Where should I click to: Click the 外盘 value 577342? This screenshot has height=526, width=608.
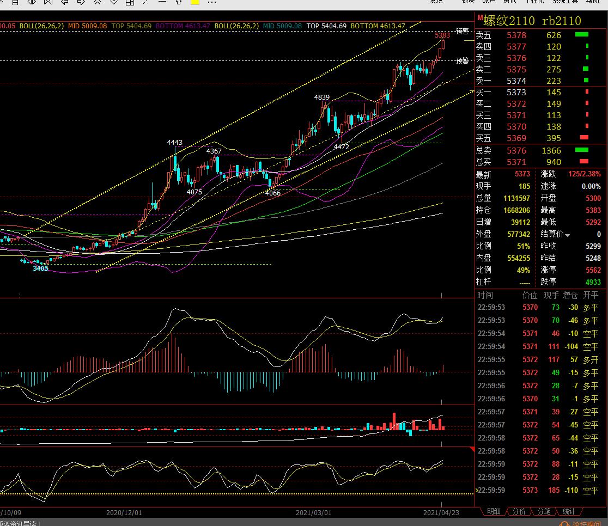pos(519,235)
